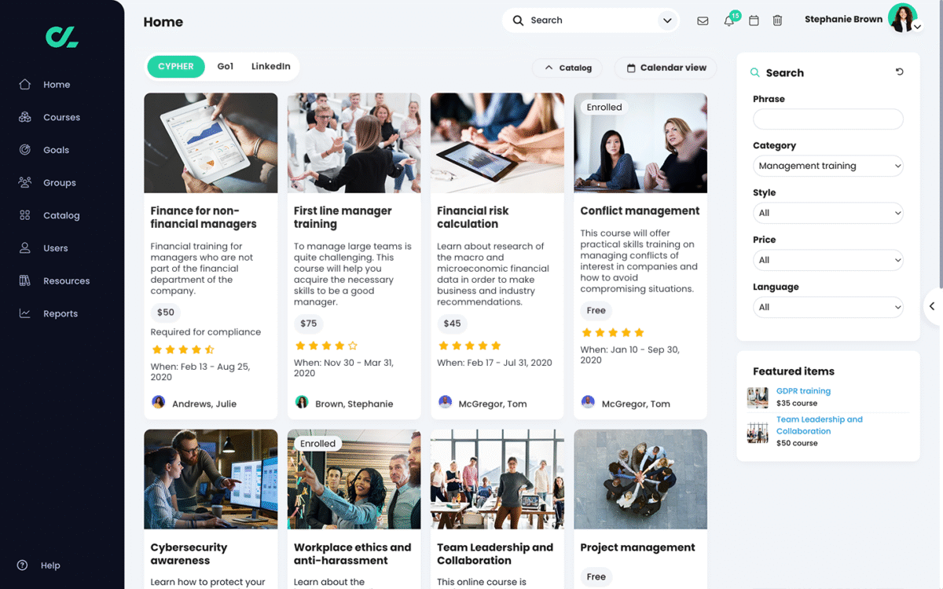
Task: Open Courses in the sidebar menu
Action: pyautogui.click(x=62, y=117)
